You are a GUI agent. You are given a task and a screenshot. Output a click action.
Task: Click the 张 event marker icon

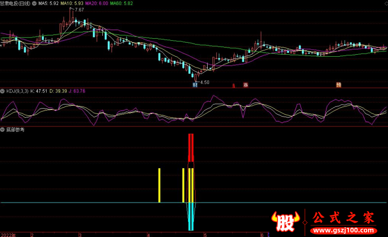click(245, 85)
